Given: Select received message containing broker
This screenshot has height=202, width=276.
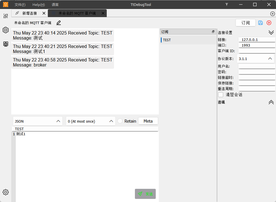Looking at the screenshot, I should [x=63, y=62].
